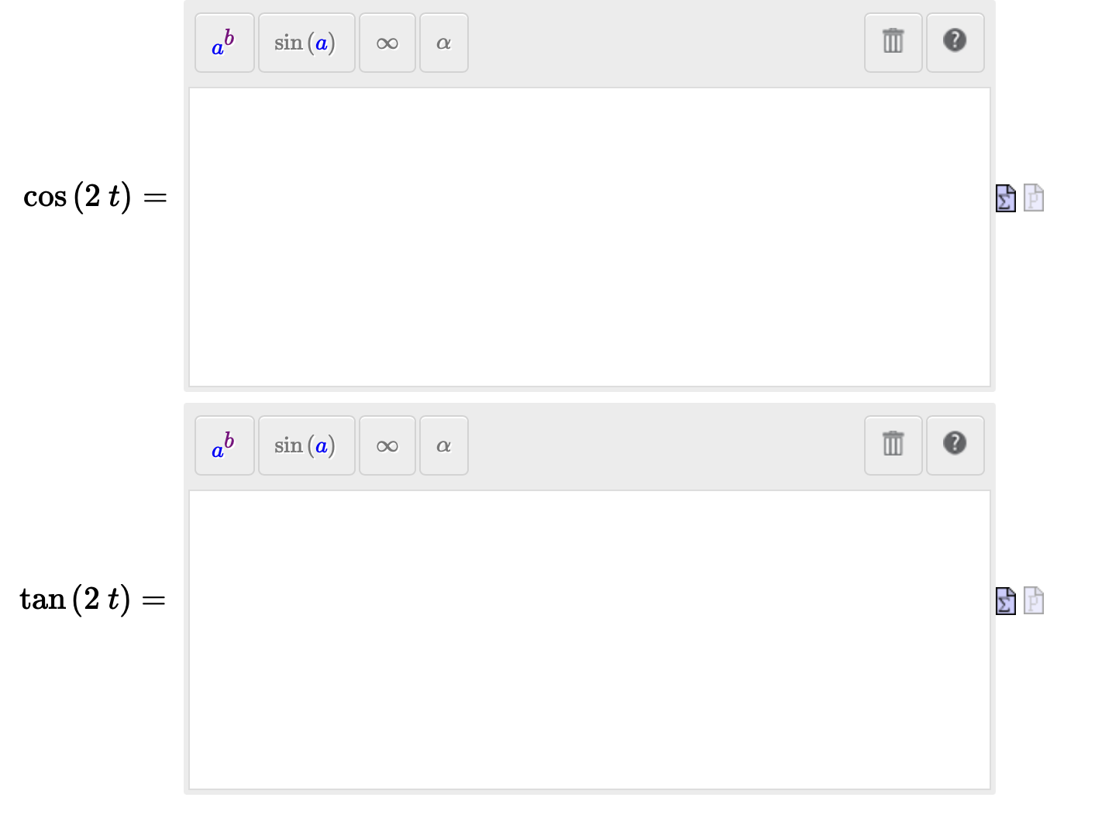Insert a Greek letter alpha for tan(2t)
The width and height of the screenshot is (1119, 818).
tap(443, 445)
